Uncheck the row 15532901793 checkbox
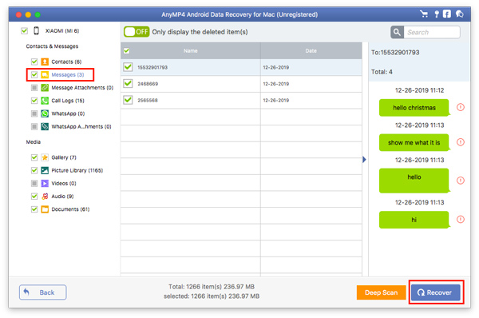This screenshot has height=318, width=479. [128, 67]
